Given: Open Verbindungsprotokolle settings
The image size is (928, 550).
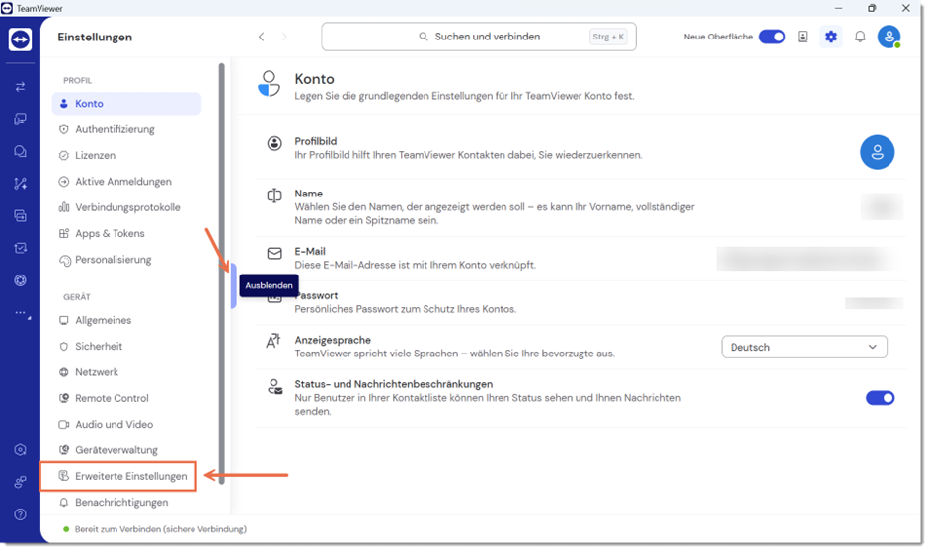Looking at the screenshot, I should tap(126, 207).
